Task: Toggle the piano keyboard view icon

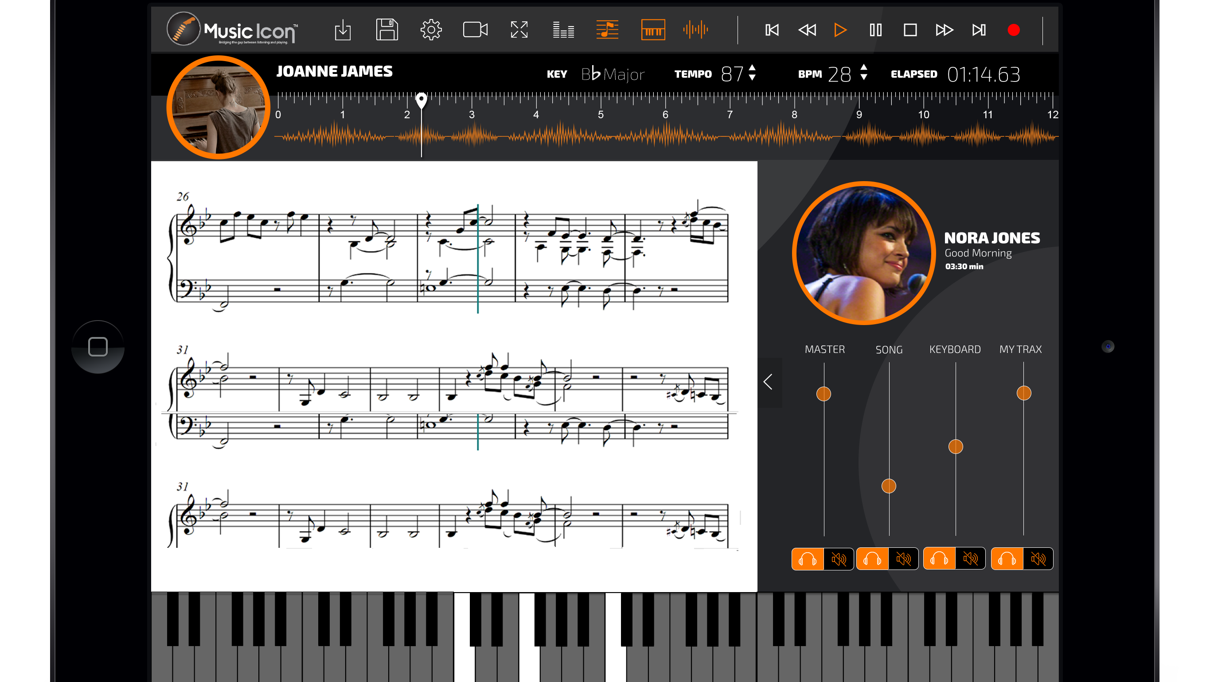Action: tap(653, 30)
